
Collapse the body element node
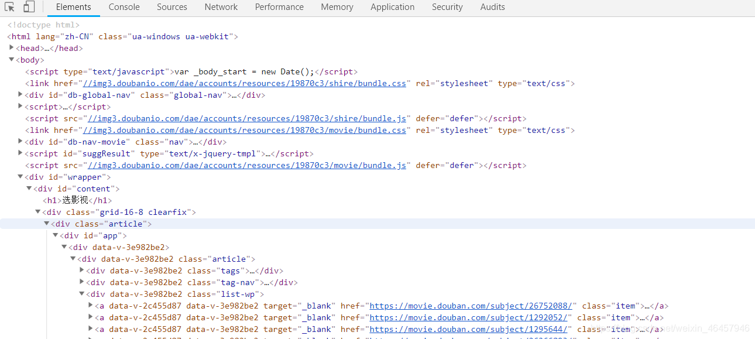(12, 60)
